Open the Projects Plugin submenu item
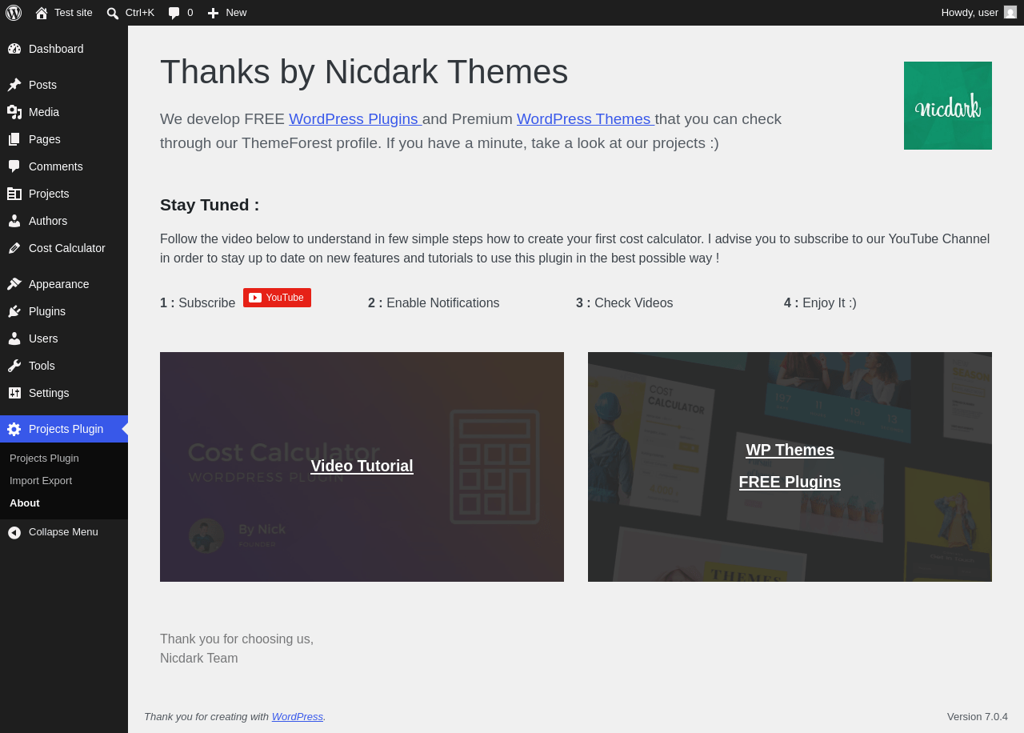The image size is (1024, 733). coord(44,459)
